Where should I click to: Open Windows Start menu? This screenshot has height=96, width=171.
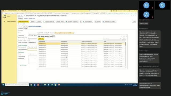tap(3, 85)
